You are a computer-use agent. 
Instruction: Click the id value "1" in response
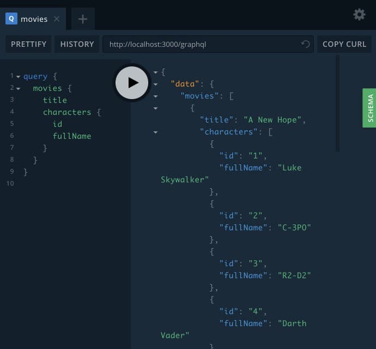[256, 156]
